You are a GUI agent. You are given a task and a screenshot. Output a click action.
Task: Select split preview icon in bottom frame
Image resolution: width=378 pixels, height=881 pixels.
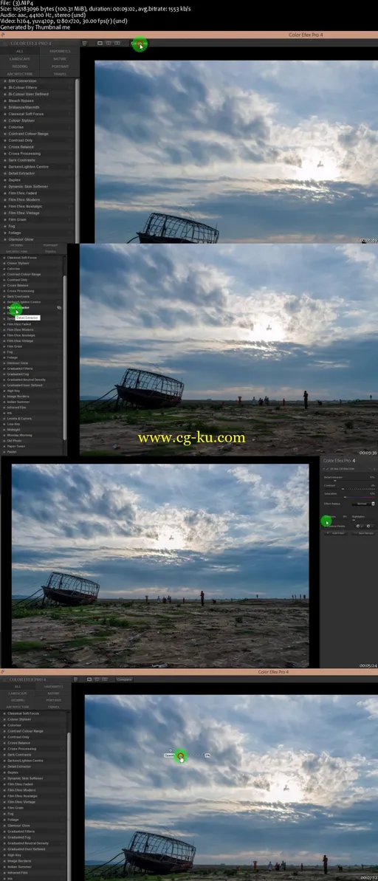click(x=97, y=679)
